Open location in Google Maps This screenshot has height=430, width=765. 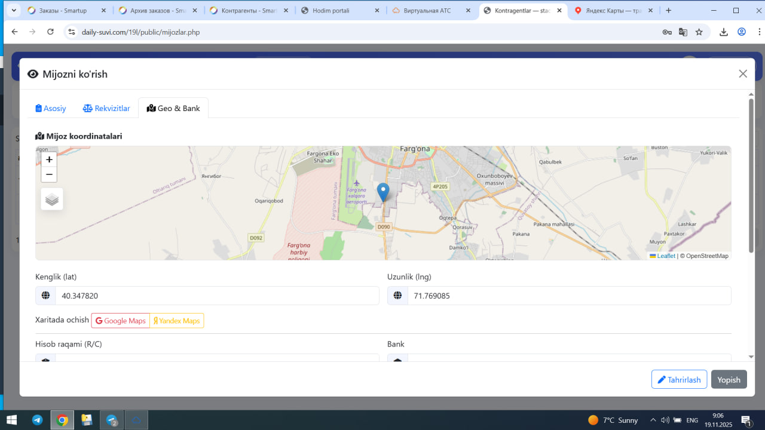[120, 321]
